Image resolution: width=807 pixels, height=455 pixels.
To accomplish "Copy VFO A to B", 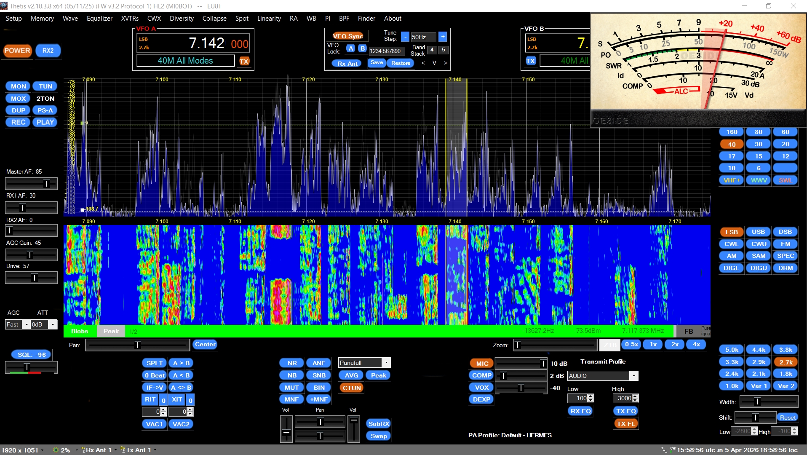I will coord(181,363).
